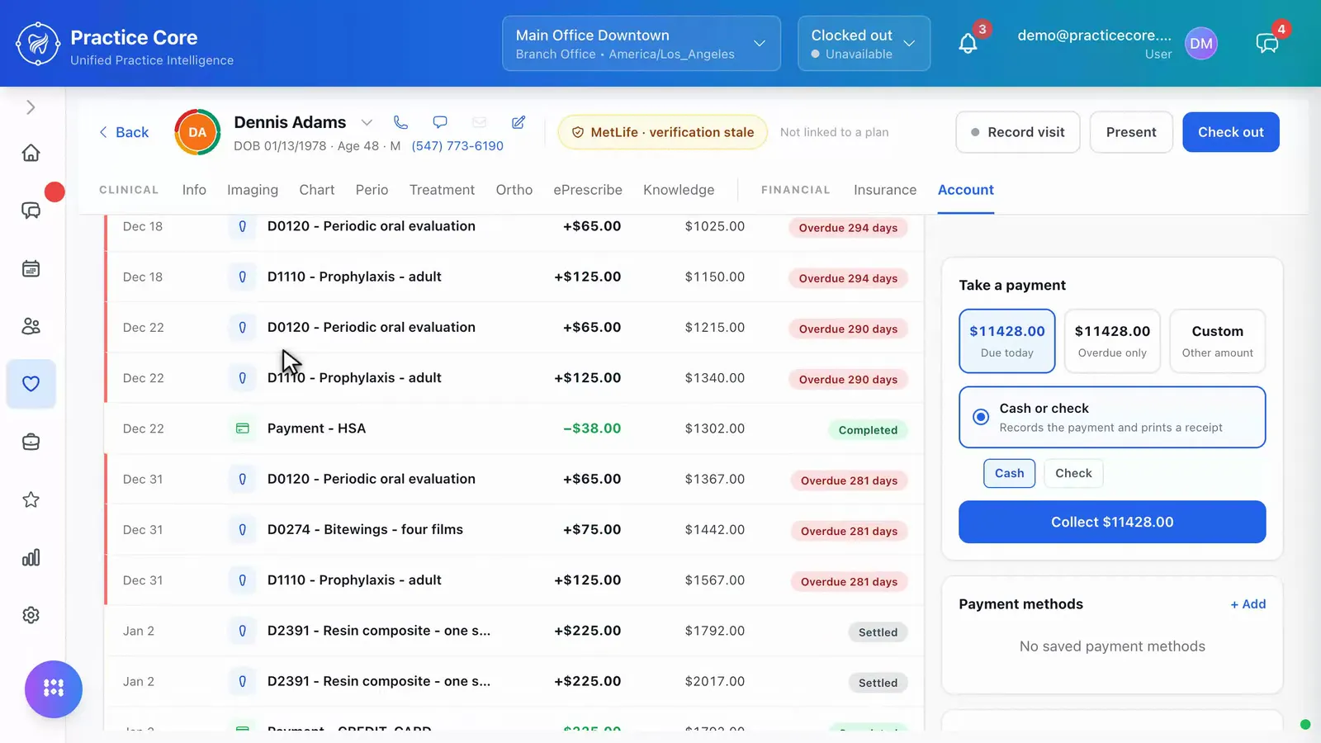Click the message bubble icon next to Dennis Adams
The width and height of the screenshot is (1321, 743).
[440, 122]
